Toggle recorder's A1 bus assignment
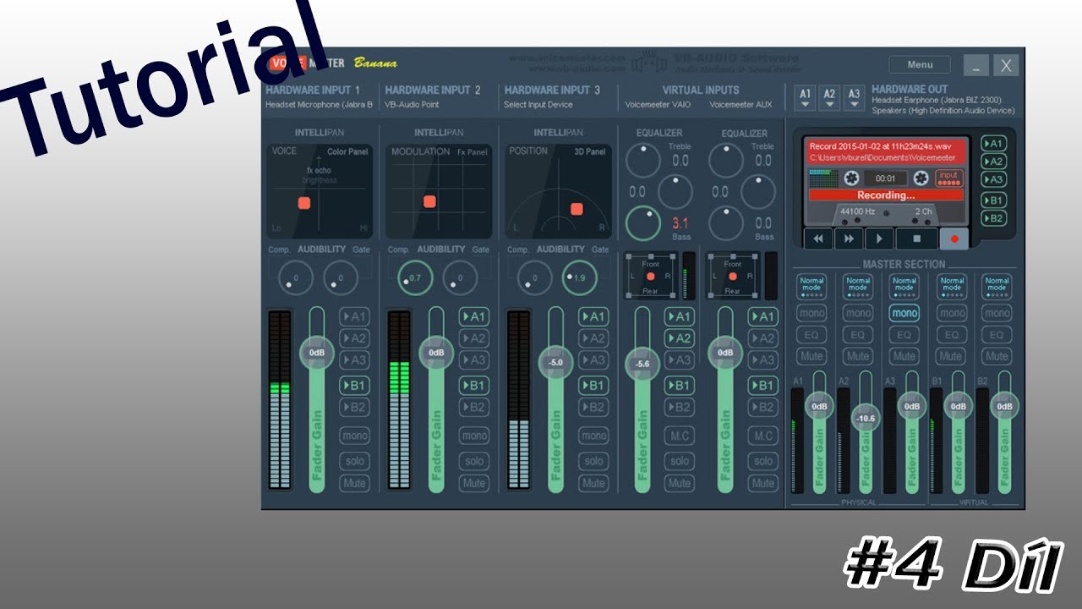 pyautogui.click(x=993, y=144)
